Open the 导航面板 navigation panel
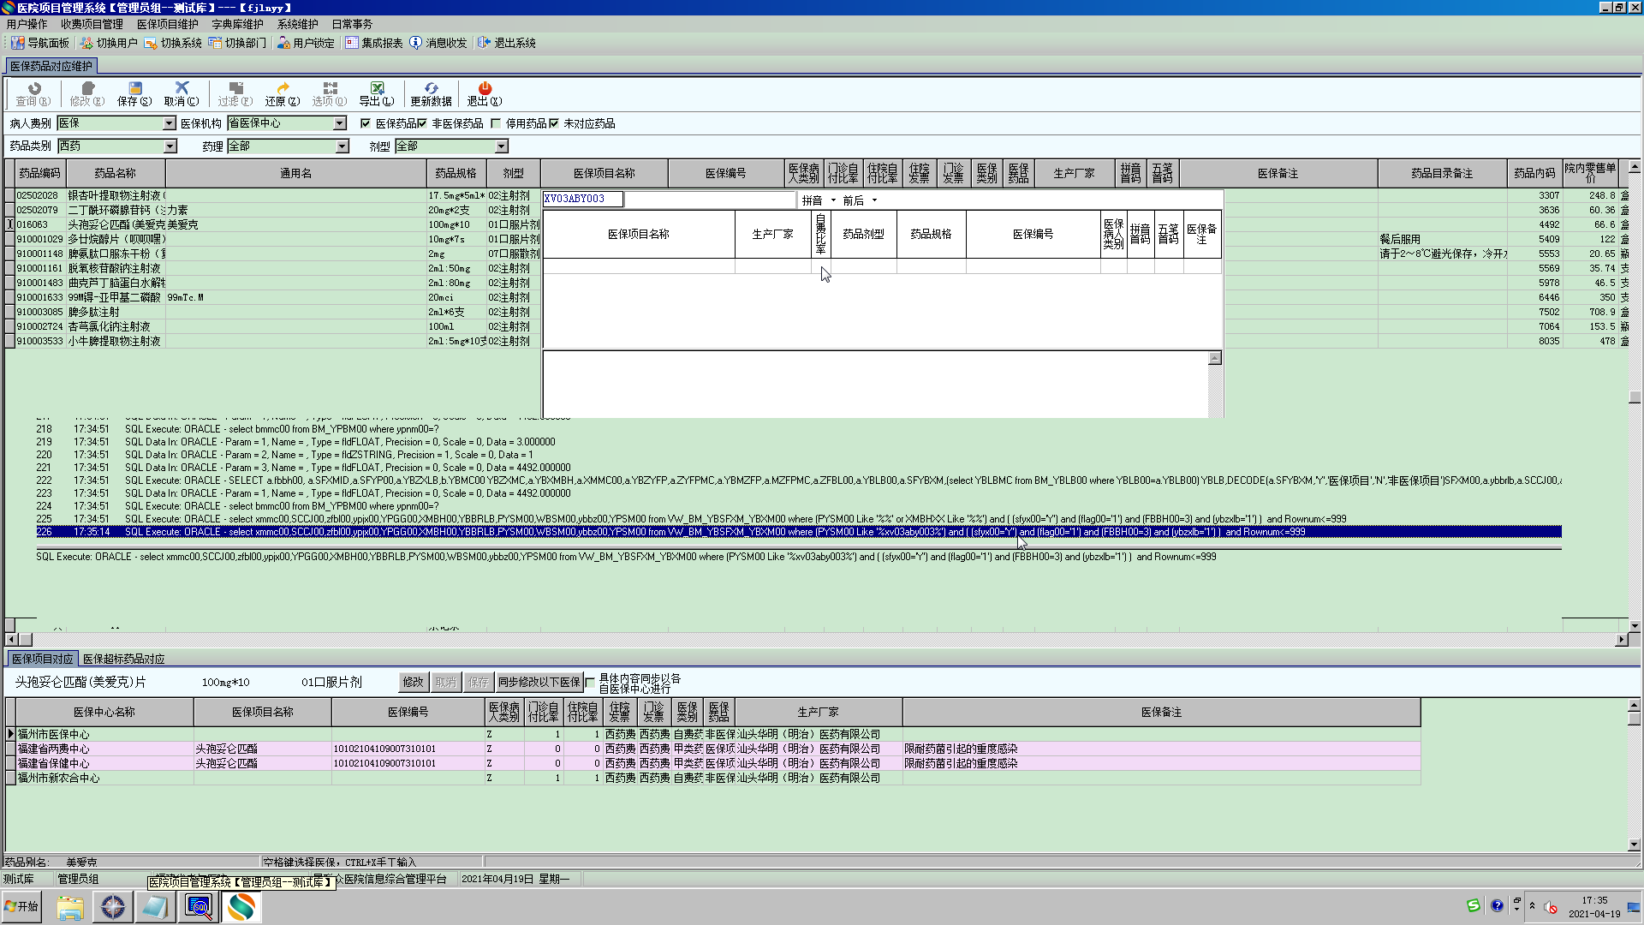1644x925 pixels. 40,43
